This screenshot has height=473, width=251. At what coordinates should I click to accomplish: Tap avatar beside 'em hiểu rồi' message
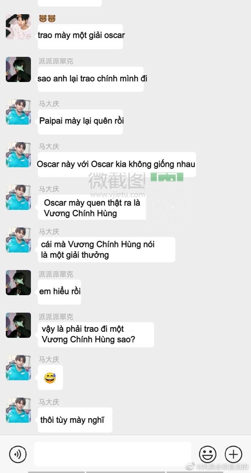point(18,282)
